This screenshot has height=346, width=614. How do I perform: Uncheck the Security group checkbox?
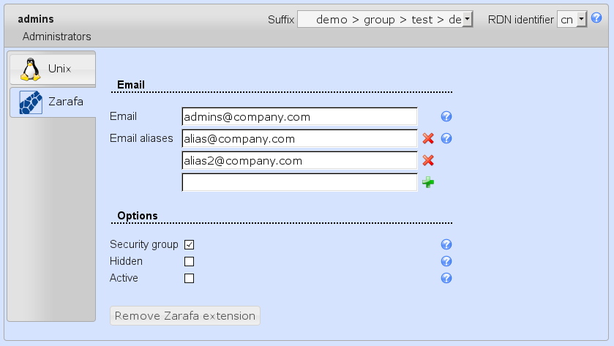[x=189, y=245]
